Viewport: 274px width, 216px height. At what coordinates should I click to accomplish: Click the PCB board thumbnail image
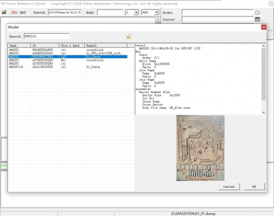pos(200,148)
